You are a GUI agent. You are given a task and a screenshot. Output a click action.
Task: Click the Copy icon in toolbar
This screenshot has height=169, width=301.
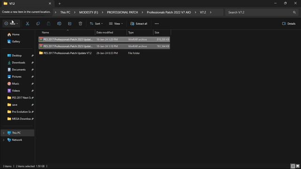pyautogui.click(x=38, y=23)
